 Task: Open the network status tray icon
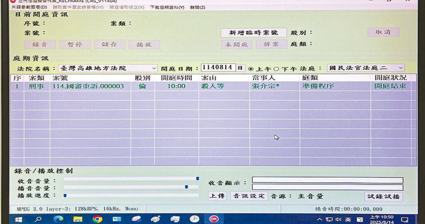click(x=329, y=220)
